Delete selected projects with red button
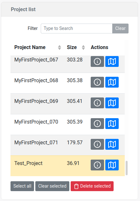Screen dimensions: 140x201 92,186
